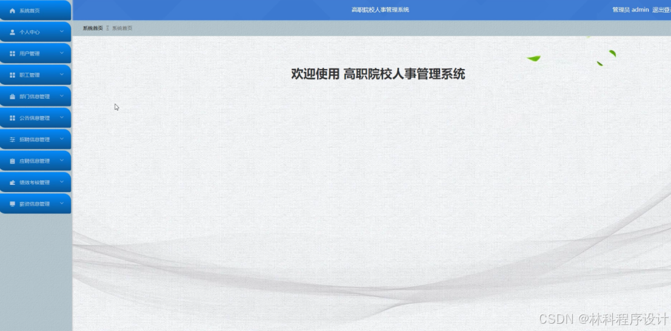Select the 用户管理 menu label
Screen dimensions: 671x331
click(30, 53)
